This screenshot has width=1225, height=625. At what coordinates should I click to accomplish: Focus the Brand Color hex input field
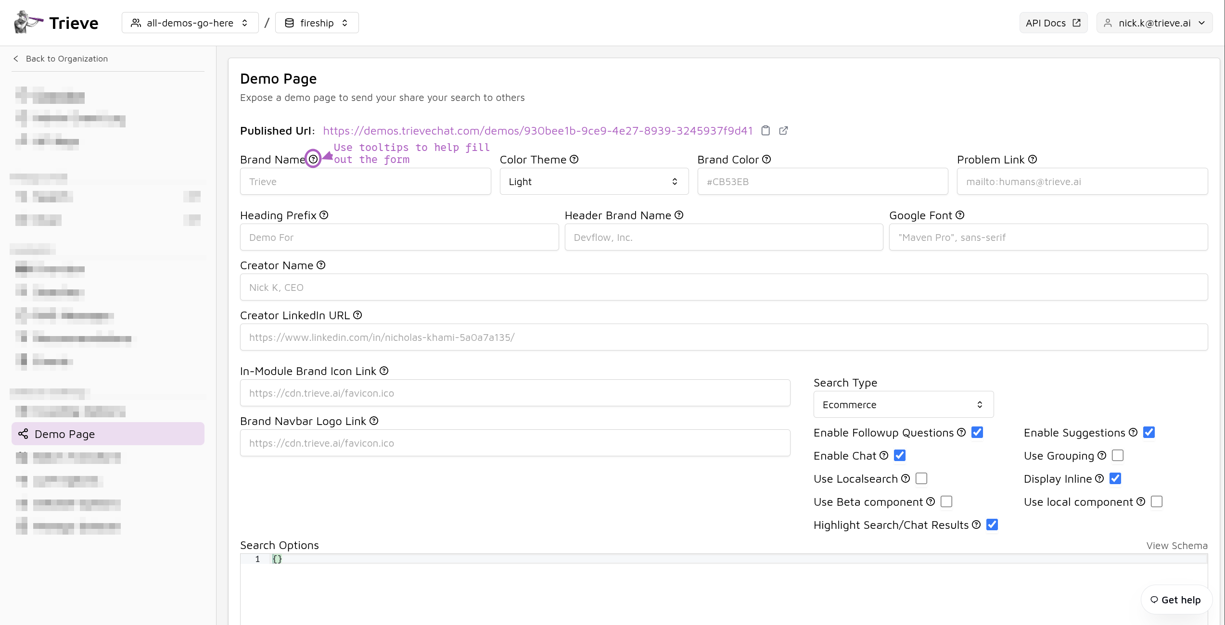pos(823,181)
